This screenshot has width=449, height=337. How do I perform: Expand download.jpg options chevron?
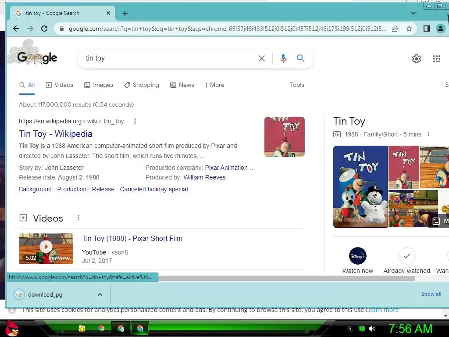coord(100,294)
